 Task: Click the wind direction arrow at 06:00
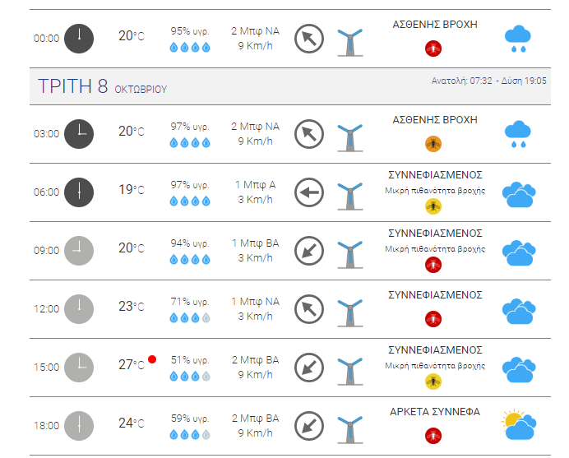pos(309,192)
